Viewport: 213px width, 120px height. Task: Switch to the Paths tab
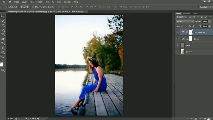tap(195, 13)
